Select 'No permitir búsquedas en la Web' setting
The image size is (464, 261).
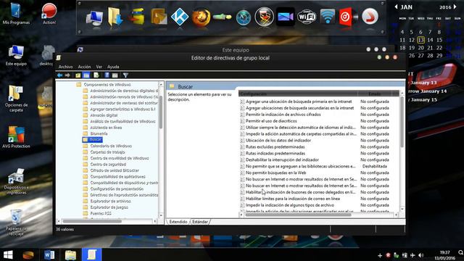275,173
